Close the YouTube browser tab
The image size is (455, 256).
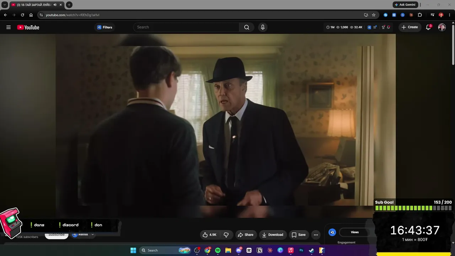tap(61, 5)
